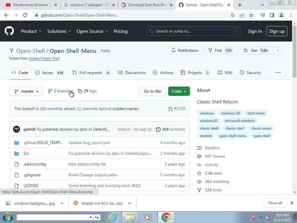Viewport: 297px width, 223px height.
Task: Open taskbar address combo box arrow
Action: point(90,217)
